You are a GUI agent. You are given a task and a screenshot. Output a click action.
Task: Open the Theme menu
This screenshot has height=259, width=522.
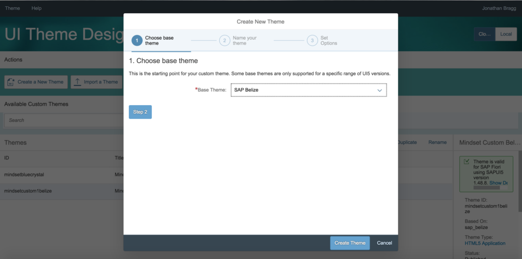coord(12,8)
